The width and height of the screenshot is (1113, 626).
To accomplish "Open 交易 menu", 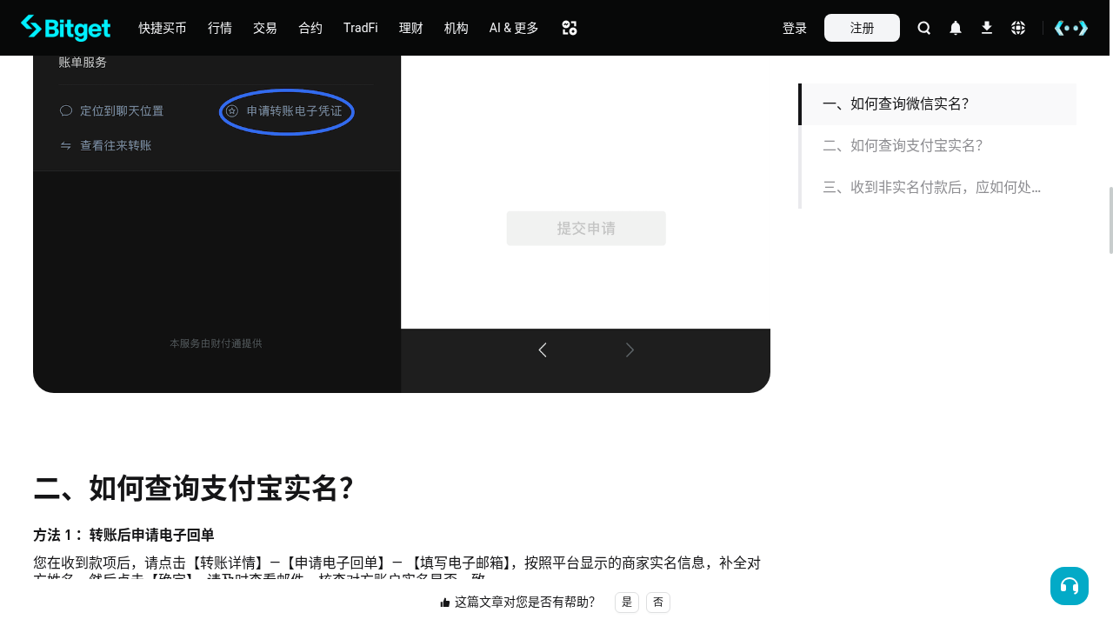I will coord(265,28).
